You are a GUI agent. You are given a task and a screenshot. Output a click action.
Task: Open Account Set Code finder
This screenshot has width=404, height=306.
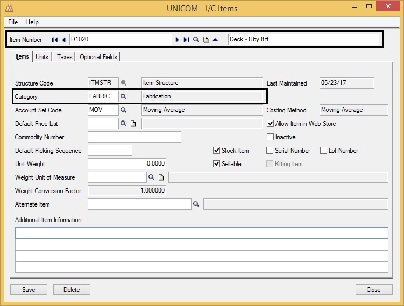coord(124,110)
